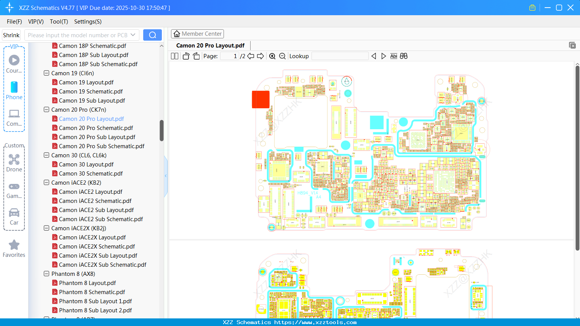Open the model number dropdown arrow

coord(133,35)
